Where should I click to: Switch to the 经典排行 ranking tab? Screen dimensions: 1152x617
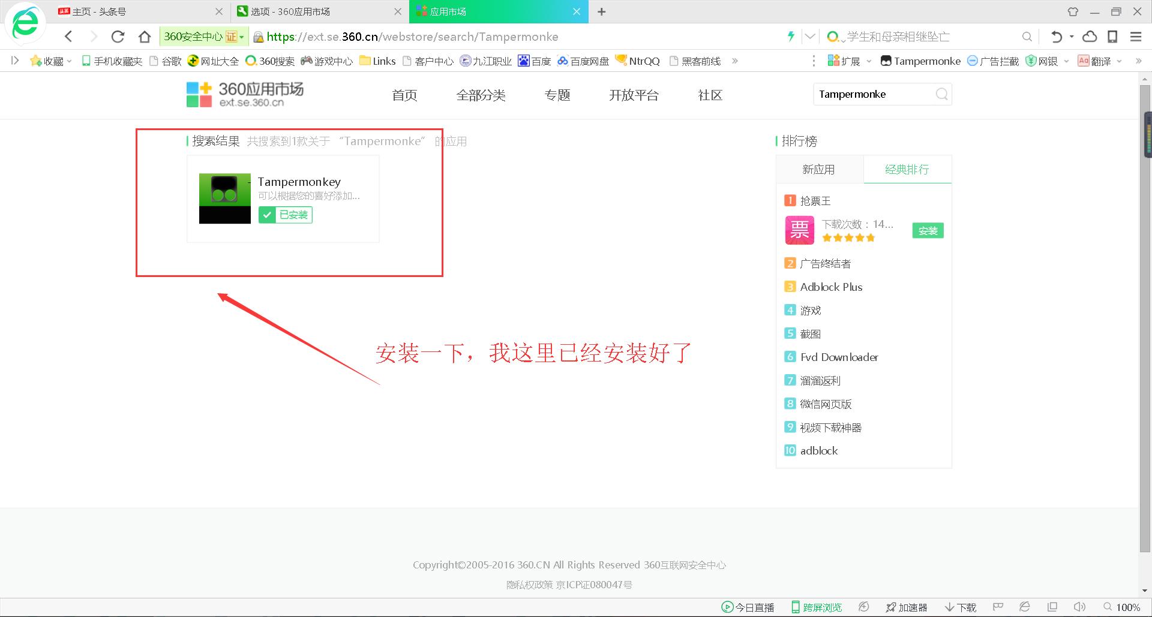tap(907, 170)
